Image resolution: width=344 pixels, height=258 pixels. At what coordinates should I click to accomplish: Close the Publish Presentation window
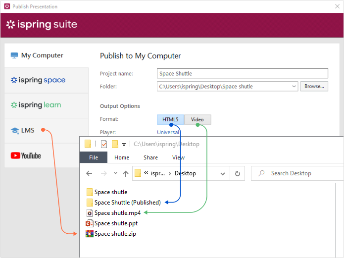pyautogui.click(x=338, y=6)
